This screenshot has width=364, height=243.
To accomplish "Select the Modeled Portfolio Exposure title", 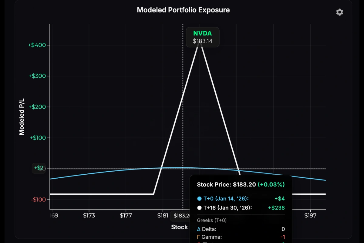I will click(183, 10).
